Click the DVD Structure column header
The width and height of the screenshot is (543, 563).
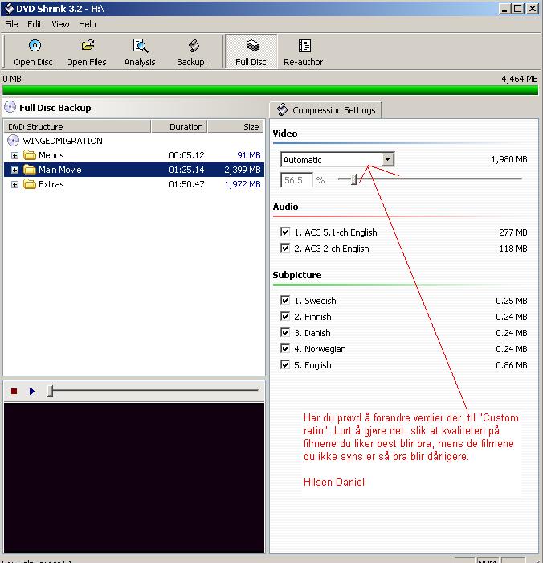[77, 127]
